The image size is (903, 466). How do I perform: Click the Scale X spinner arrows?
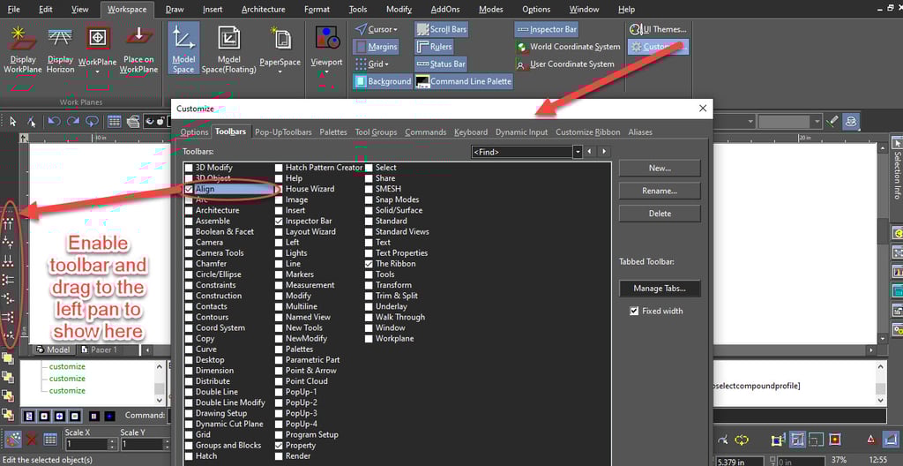pyautogui.click(x=112, y=445)
